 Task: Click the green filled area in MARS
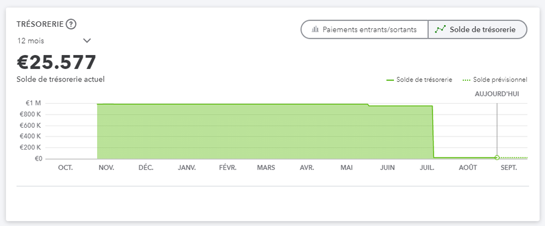coord(266,131)
